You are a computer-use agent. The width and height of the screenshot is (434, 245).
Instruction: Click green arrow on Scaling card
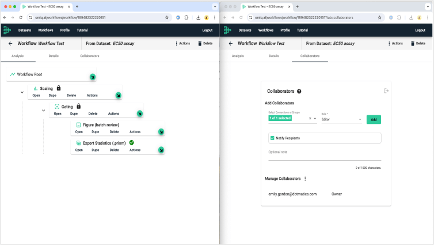118,95
